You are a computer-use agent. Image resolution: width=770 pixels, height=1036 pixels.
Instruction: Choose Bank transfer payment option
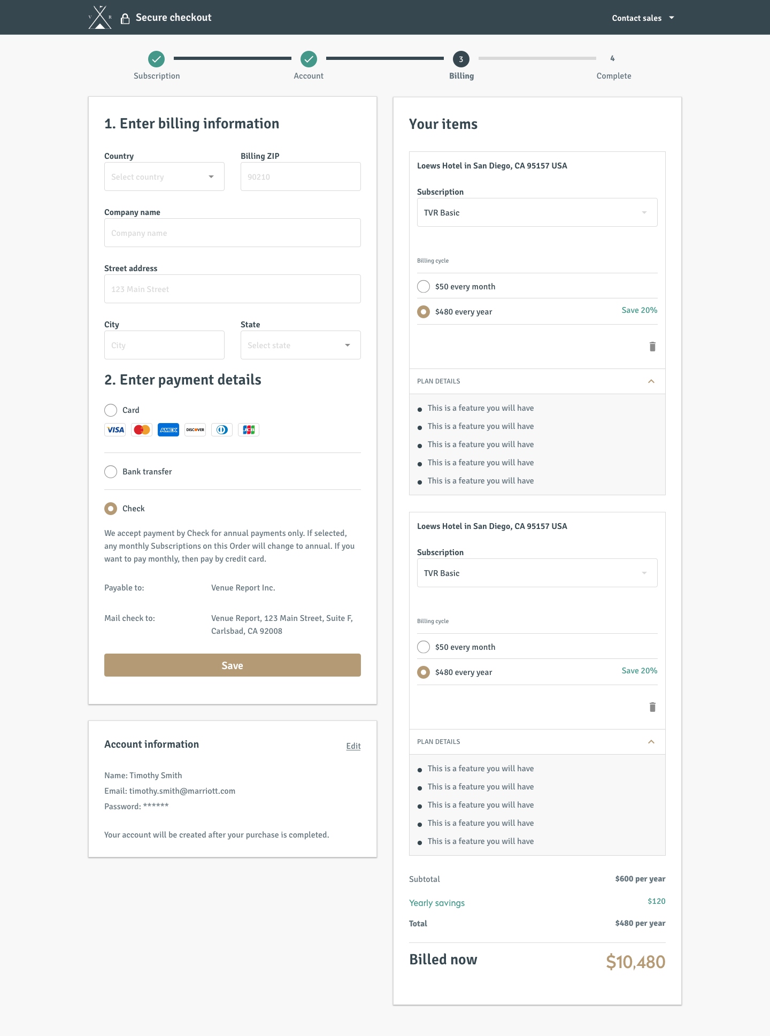[x=111, y=472]
